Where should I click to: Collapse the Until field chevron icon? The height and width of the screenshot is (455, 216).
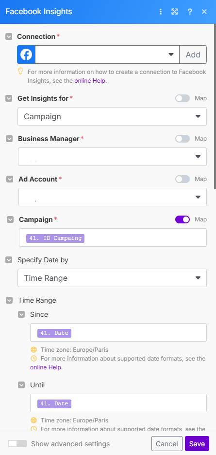[x=21, y=385]
